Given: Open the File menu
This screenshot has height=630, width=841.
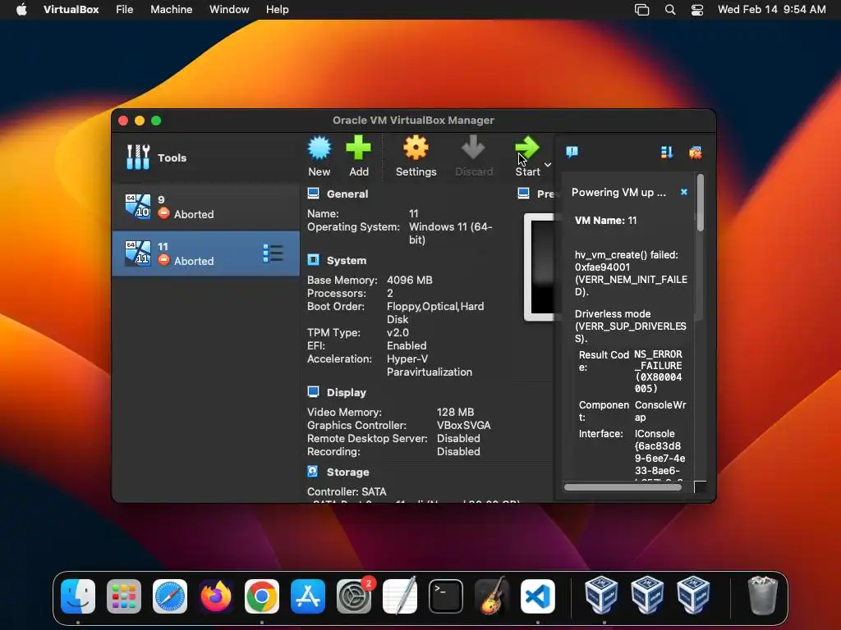Looking at the screenshot, I should point(125,10).
